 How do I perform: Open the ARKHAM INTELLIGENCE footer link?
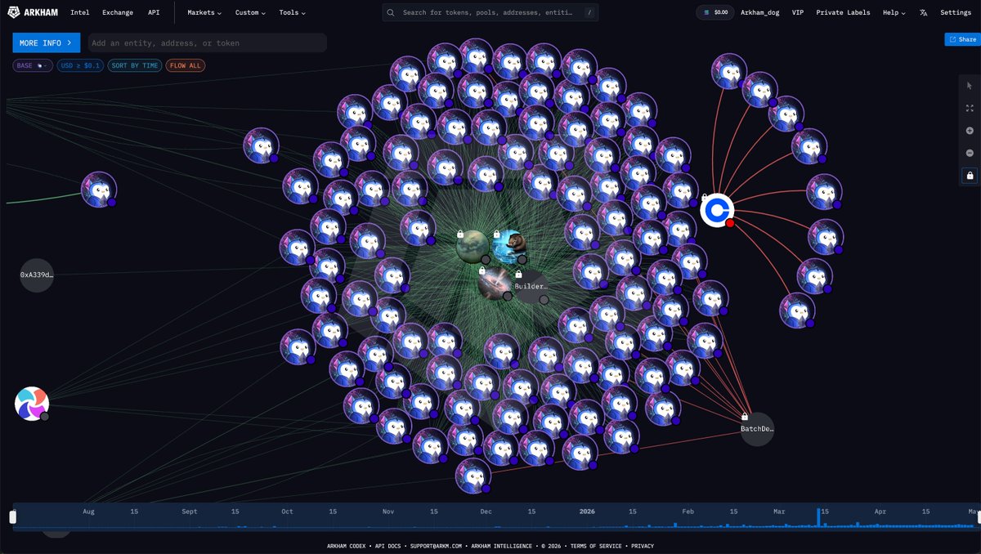(x=502, y=546)
